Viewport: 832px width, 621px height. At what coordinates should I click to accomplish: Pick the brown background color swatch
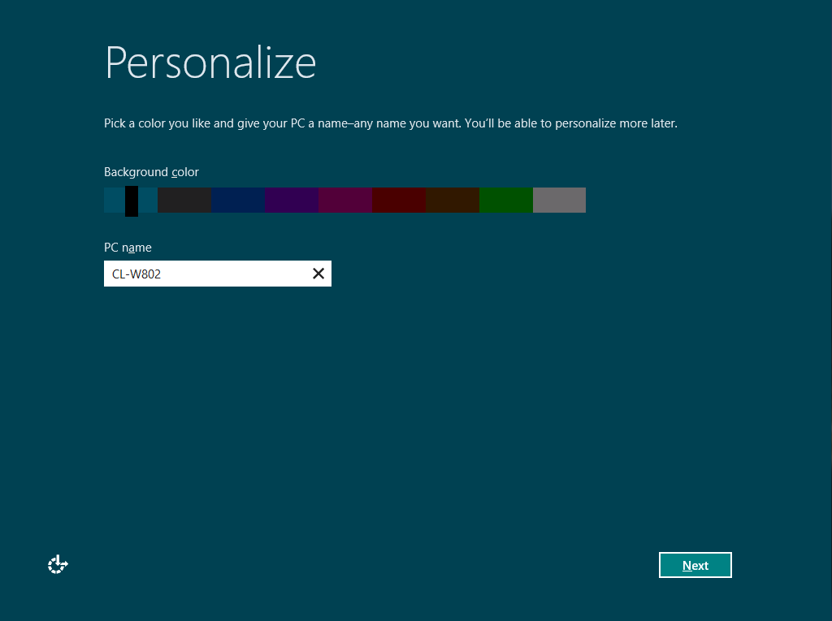click(453, 200)
